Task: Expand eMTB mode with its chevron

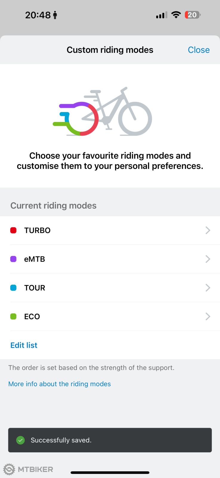Action: pos(208,259)
